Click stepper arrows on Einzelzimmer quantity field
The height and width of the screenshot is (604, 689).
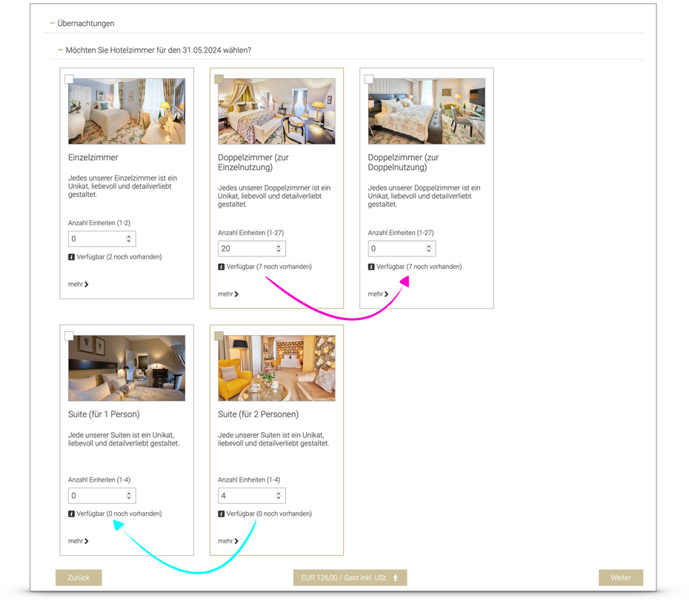[x=129, y=239]
